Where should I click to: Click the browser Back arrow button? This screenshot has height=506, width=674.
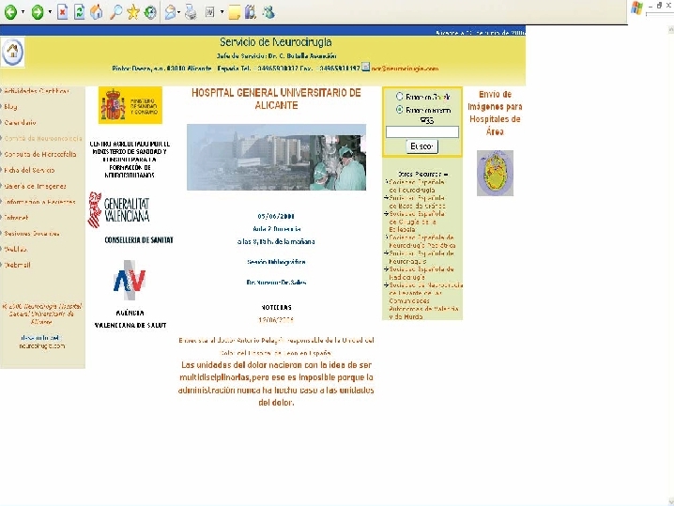pyautogui.click(x=10, y=12)
